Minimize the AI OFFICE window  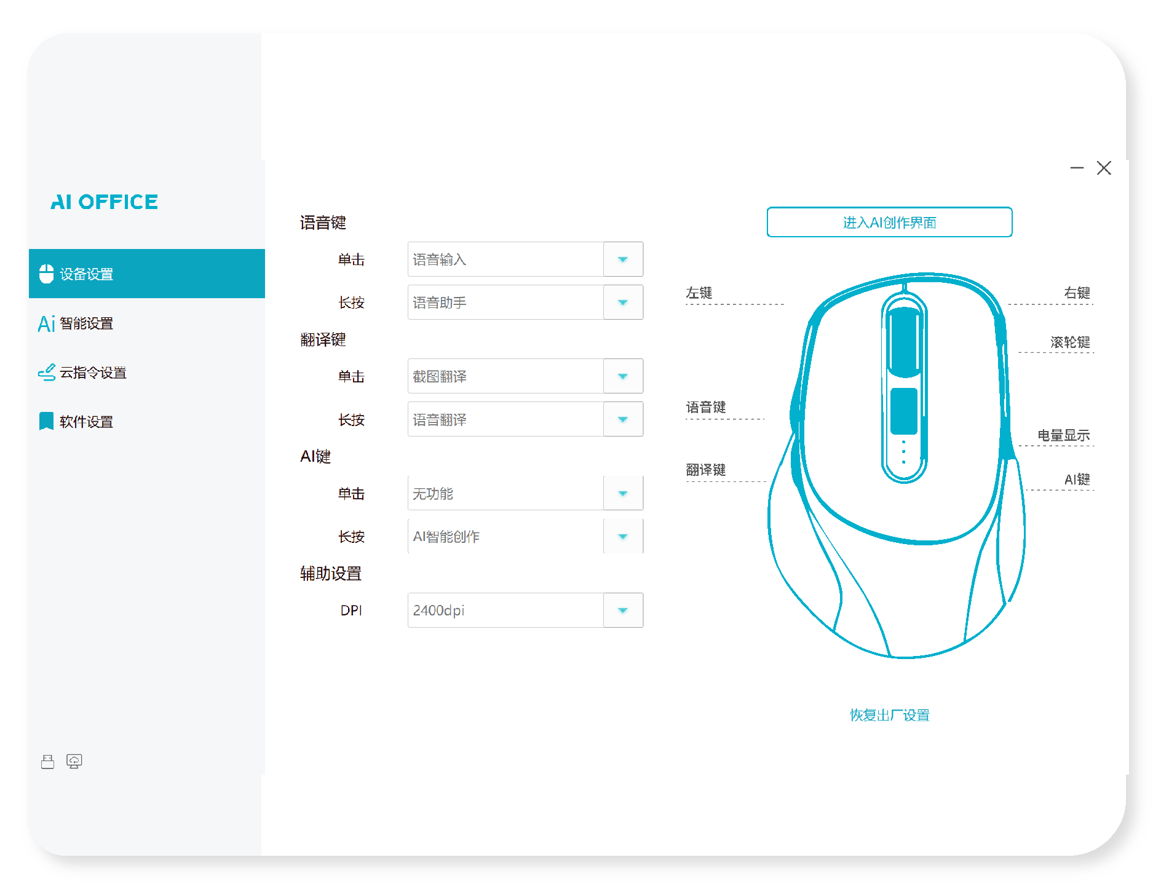pos(1076,168)
